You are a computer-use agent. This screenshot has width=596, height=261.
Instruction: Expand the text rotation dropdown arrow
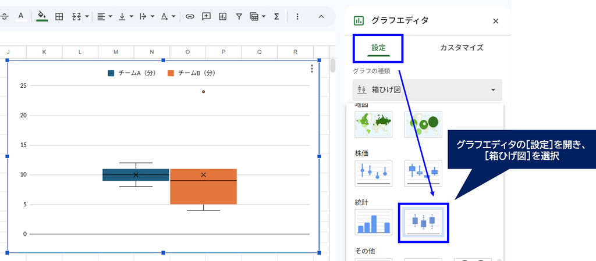point(173,16)
